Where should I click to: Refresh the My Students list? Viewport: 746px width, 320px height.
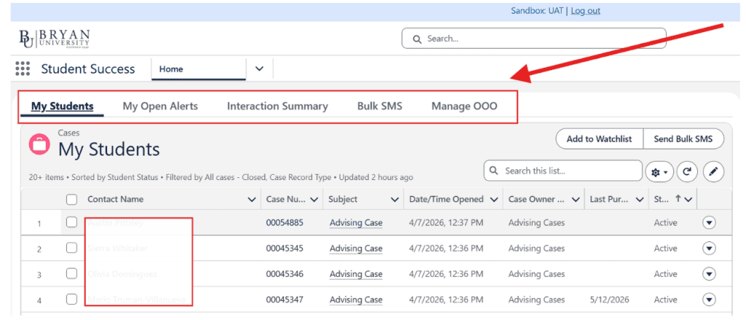pyautogui.click(x=687, y=172)
